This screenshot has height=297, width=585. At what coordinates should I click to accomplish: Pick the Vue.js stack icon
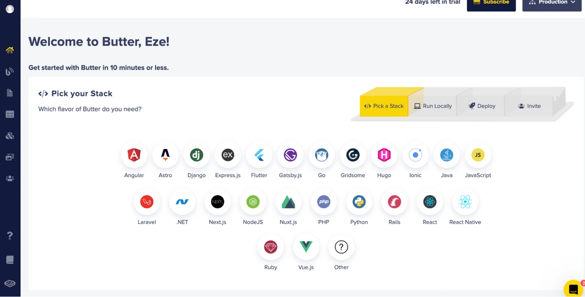(x=306, y=247)
